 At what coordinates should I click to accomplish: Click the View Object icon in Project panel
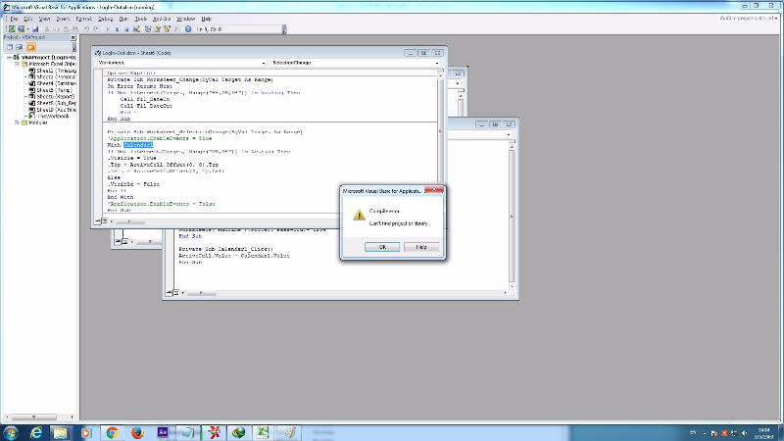point(18,46)
